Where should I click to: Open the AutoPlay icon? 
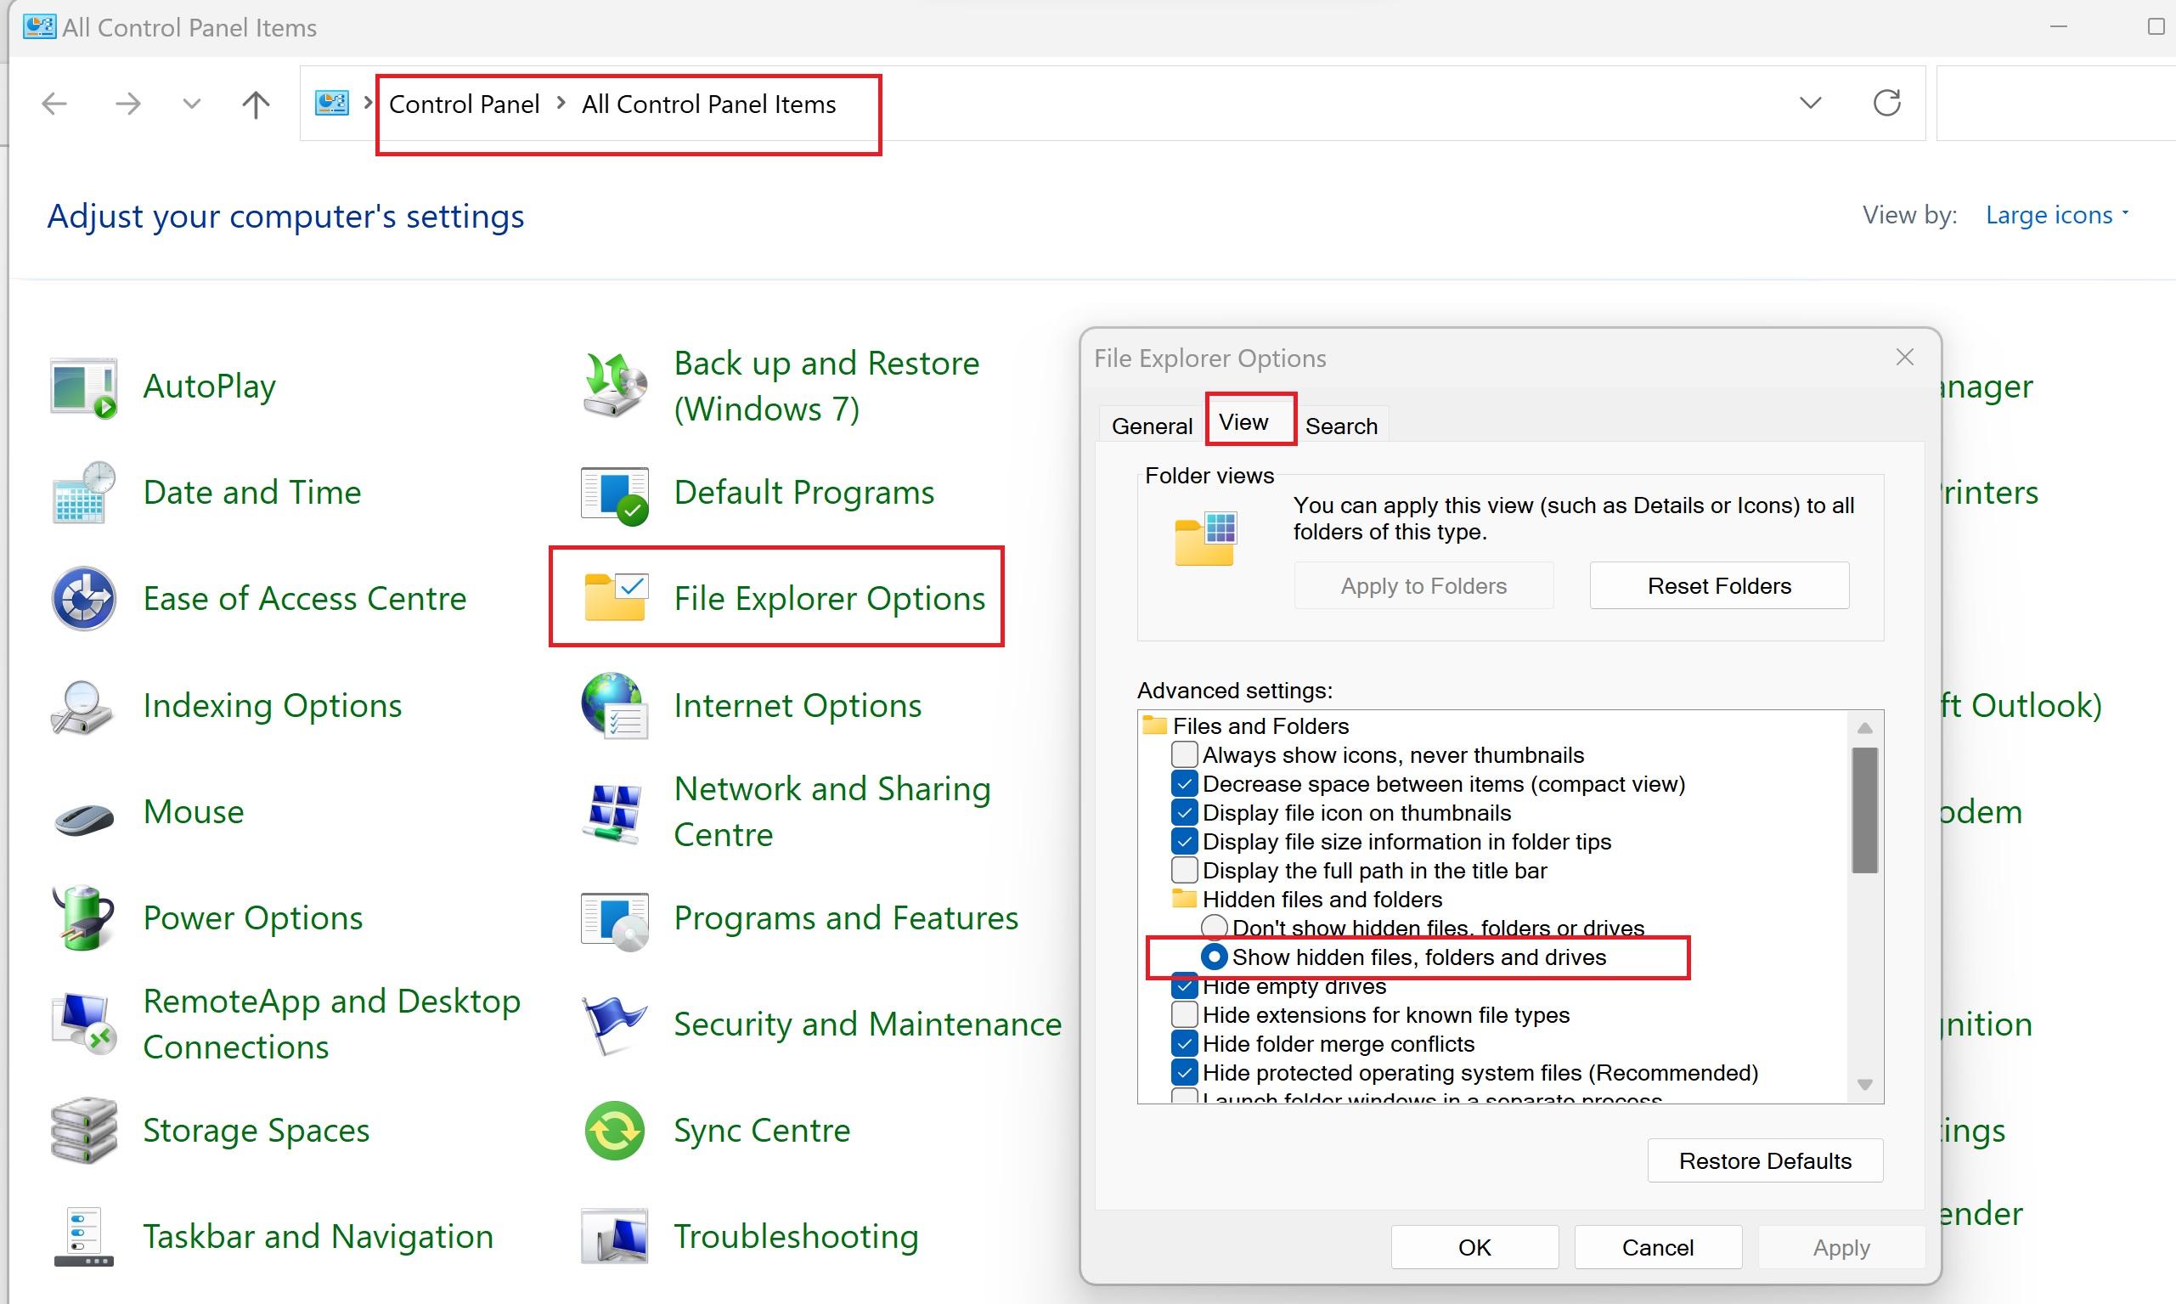[x=83, y=387]
